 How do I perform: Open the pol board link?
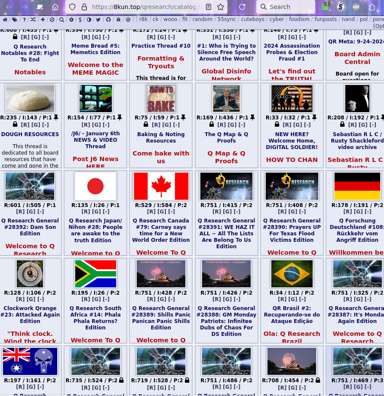pos(363,19)
